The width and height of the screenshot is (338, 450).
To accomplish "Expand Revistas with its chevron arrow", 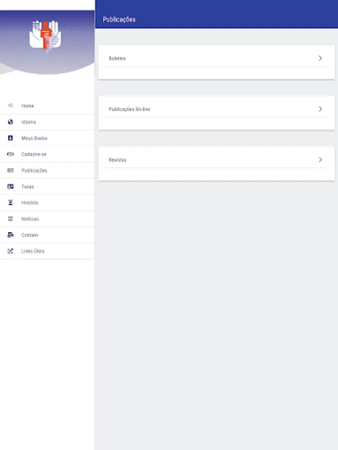I will click(320, 159).
